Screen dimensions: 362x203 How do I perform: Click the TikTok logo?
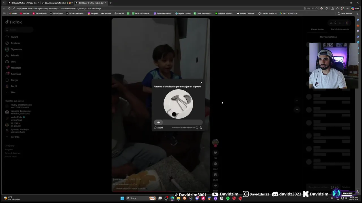coord(13,22)
